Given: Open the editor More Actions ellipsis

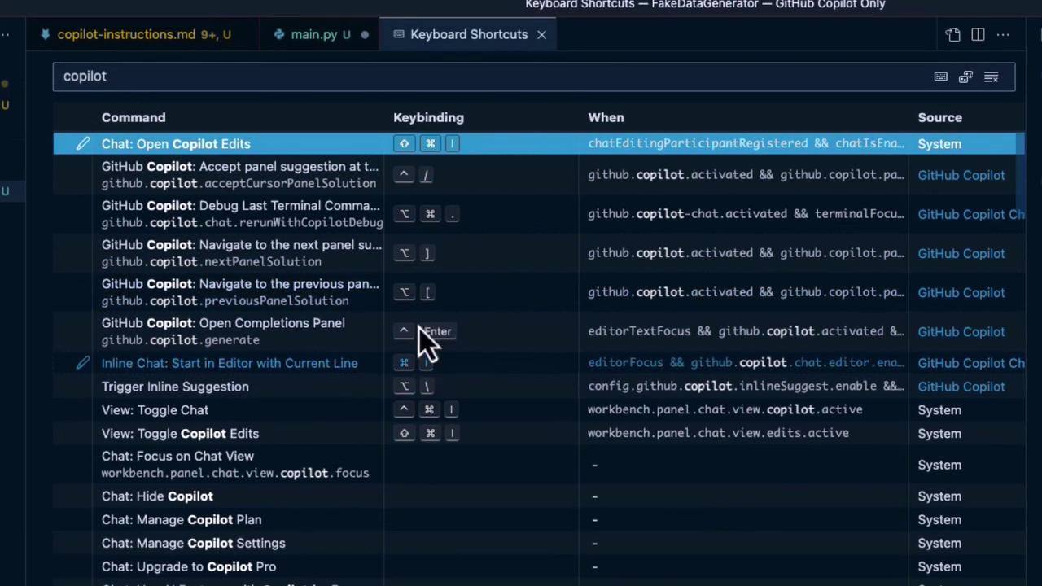Looking at the screenshot, I should click(1003, 35).
